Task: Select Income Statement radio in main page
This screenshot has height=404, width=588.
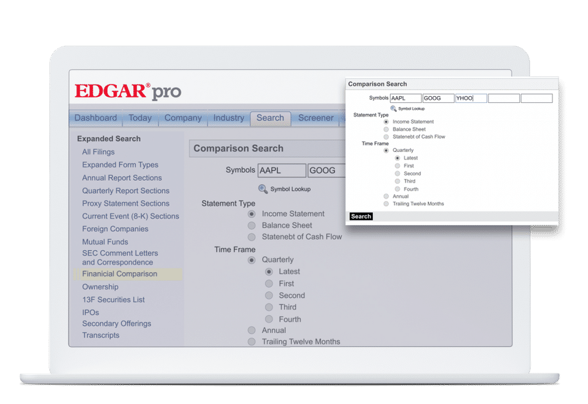Action: (x=252, y=214)
